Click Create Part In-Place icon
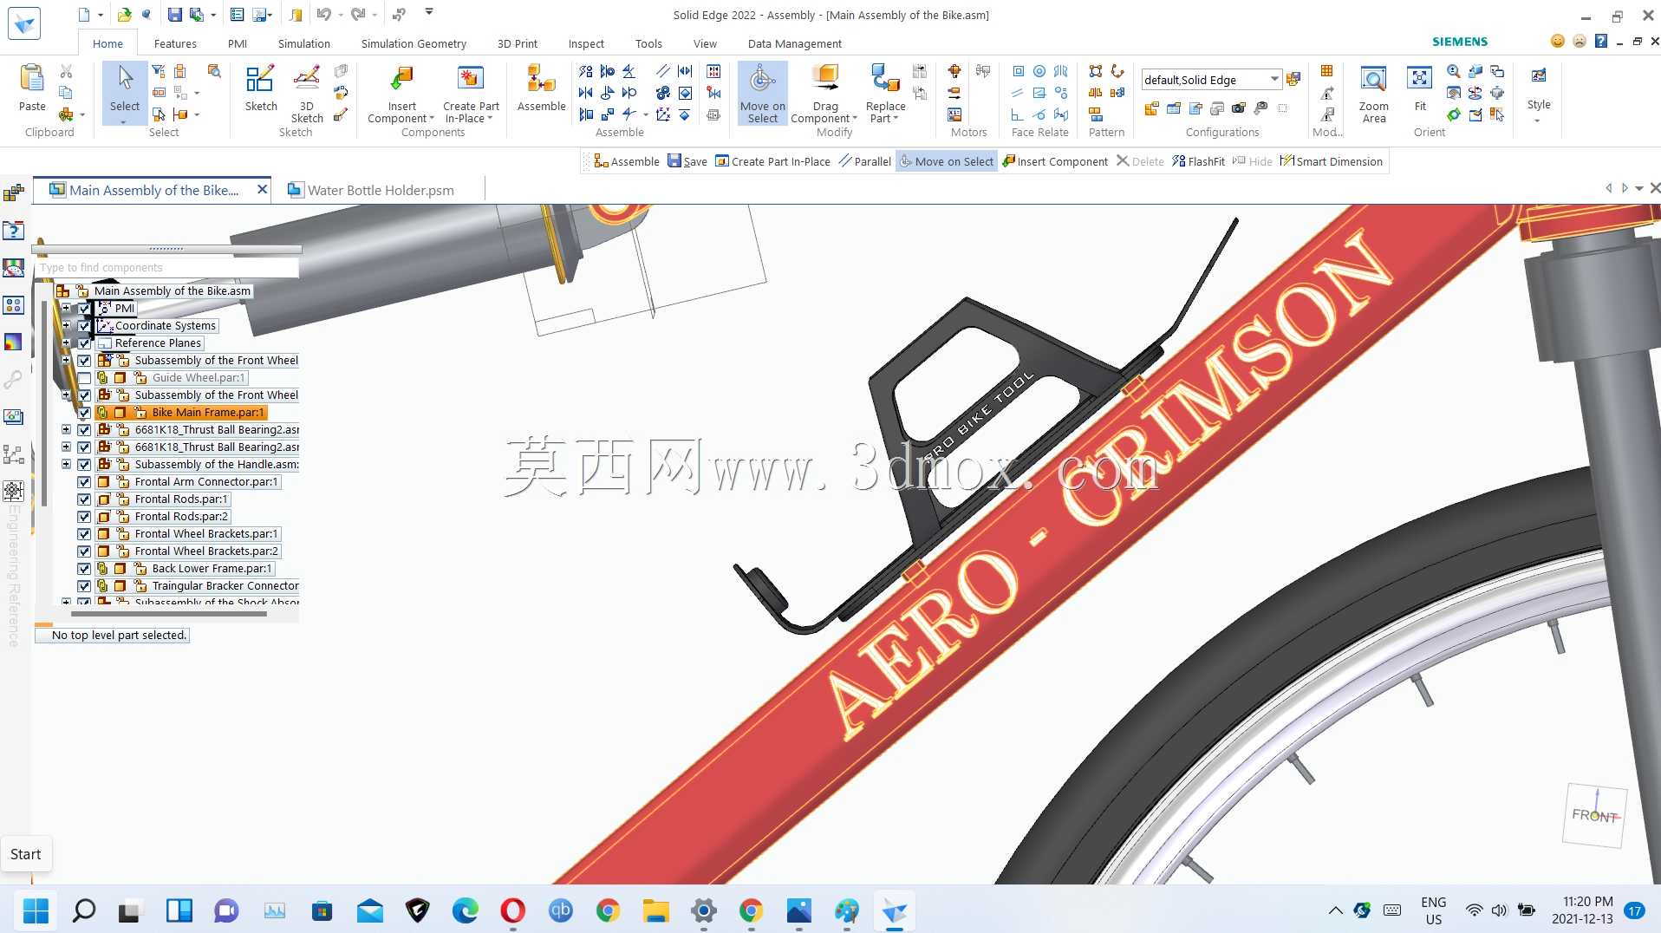 click(x=471, y=79)
